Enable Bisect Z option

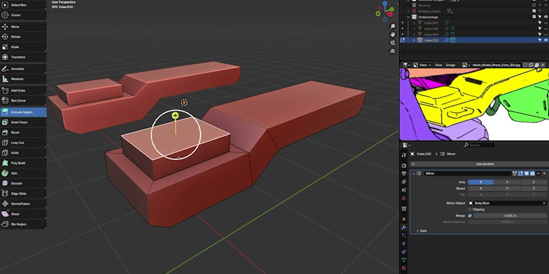tap(534, 188)
